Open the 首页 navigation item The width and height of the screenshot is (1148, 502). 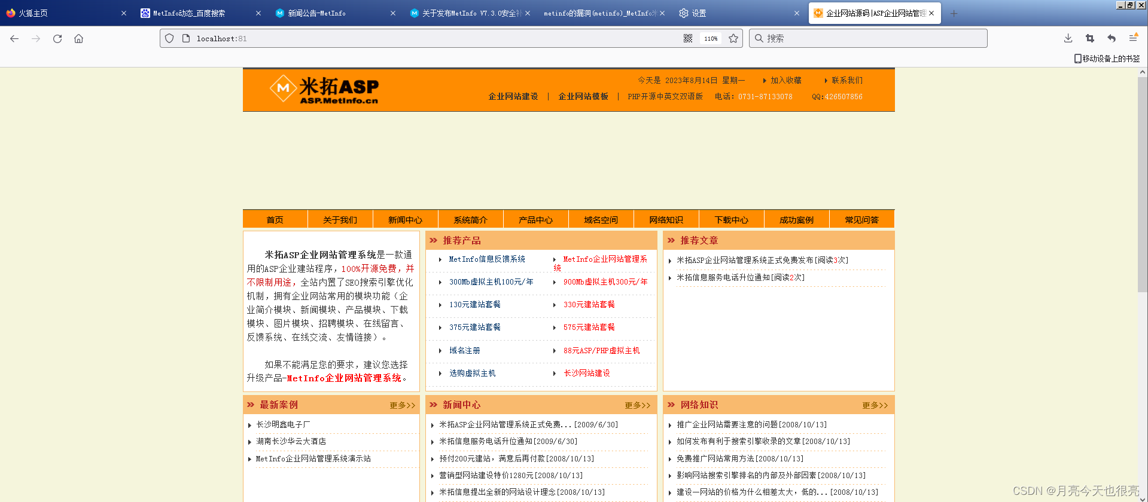[275, 220]
